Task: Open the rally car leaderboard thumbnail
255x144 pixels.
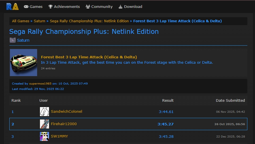Action: (24, 63)
